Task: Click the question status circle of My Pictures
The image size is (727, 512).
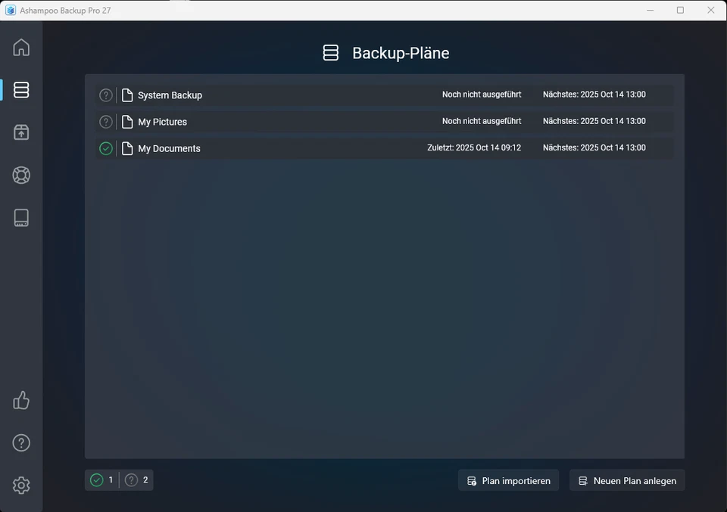Action: 105,121
